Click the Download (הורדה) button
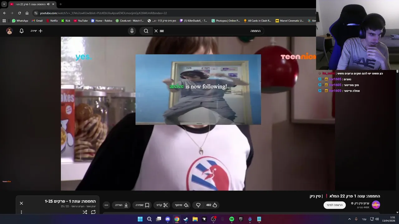The height and width of the screenshot is (224, 399). [122, 205]
